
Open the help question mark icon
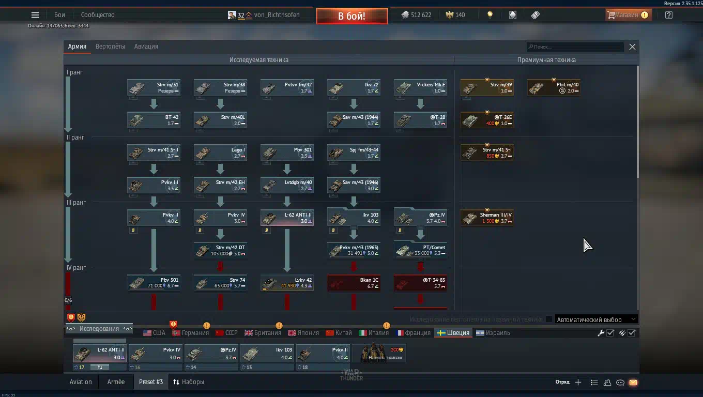(669, 15)
